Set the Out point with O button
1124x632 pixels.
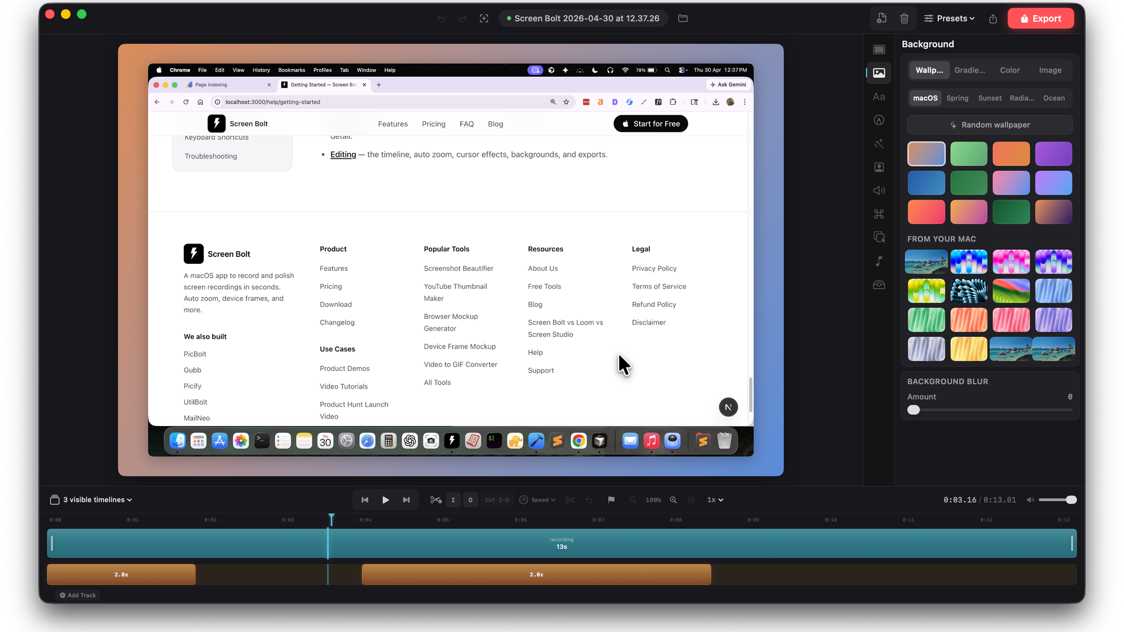[470, 500]
